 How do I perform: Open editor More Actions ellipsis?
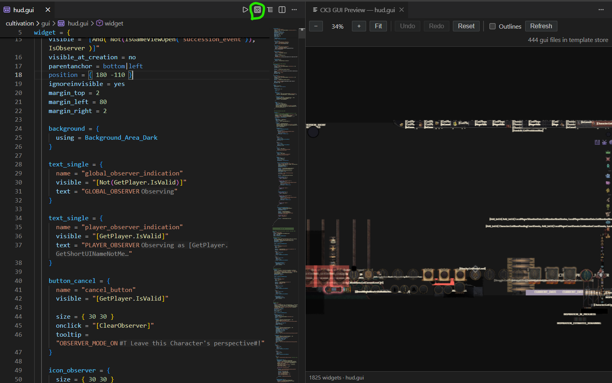tap(294, 10)
